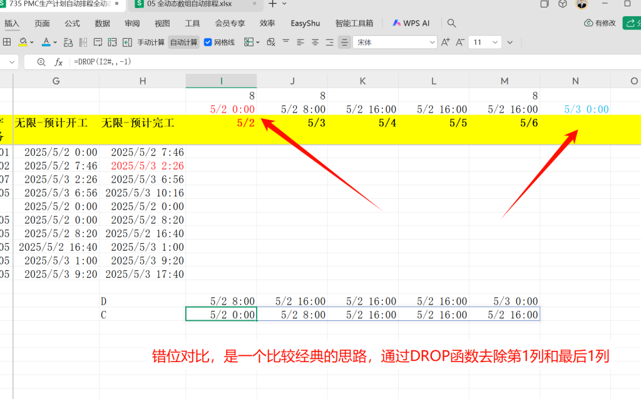This screenshot has height=399, width=641.
Task: Open the EasyShu ribbon tab
Action: 305,23
